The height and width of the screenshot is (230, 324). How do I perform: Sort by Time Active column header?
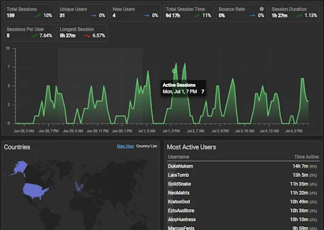[306, 157]
